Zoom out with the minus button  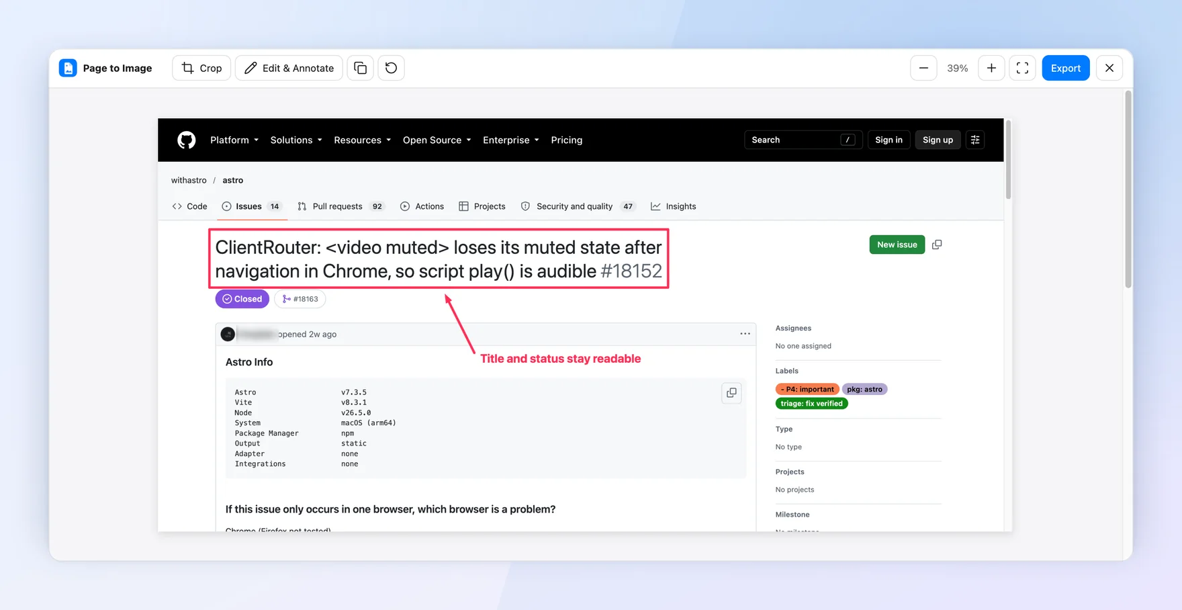tap(923, 68)
